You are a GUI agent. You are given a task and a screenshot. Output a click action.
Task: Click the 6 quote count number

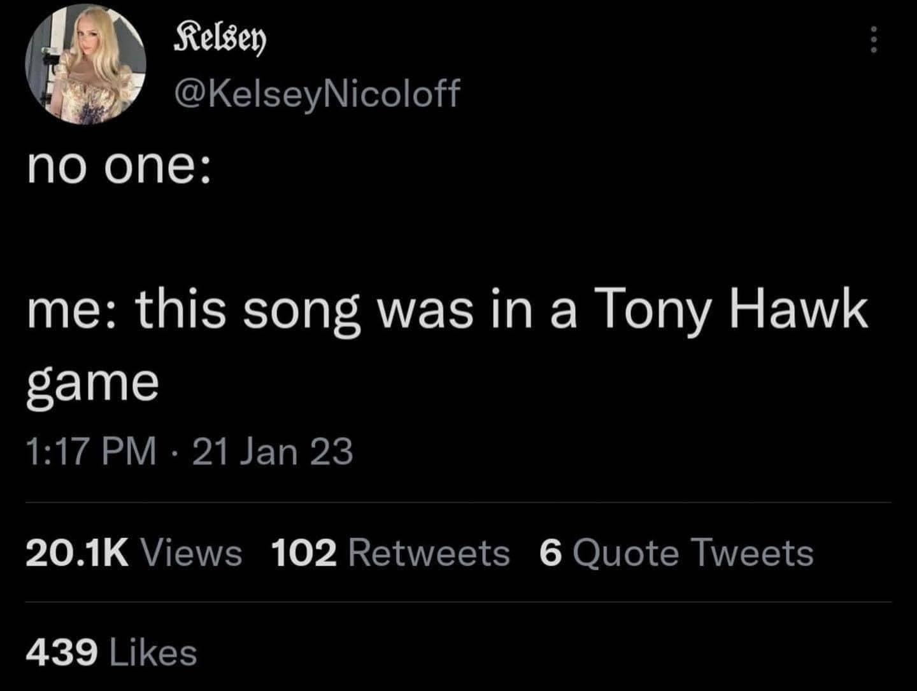click(x=551, y=552)
